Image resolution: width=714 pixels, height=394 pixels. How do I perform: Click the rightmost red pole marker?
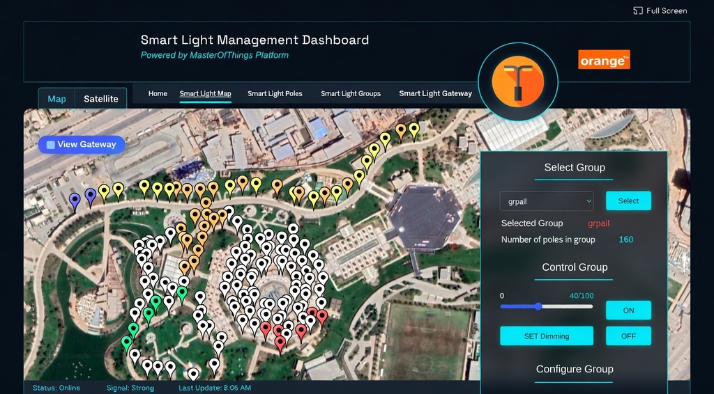tap(321, 316)
